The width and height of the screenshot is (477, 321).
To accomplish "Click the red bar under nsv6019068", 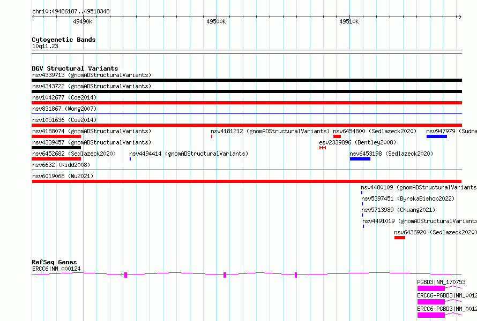I will coord(247,181).
